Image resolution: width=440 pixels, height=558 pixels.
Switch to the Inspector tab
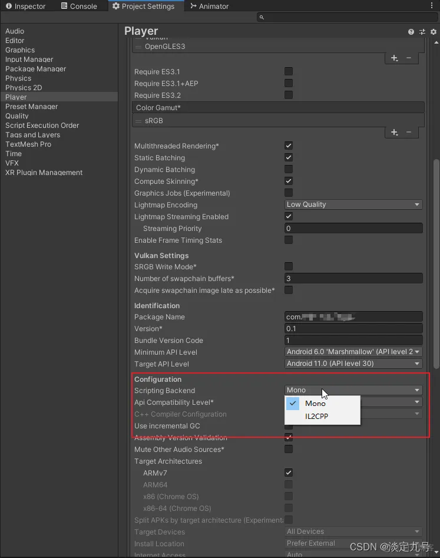25,6
